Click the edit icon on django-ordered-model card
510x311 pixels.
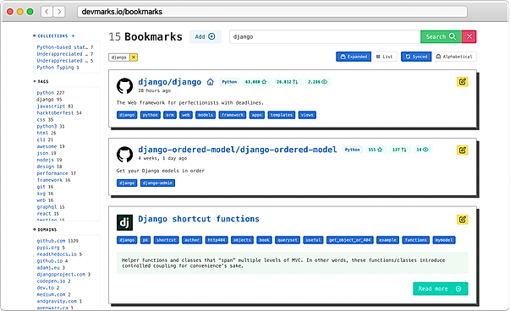(462, 150)
